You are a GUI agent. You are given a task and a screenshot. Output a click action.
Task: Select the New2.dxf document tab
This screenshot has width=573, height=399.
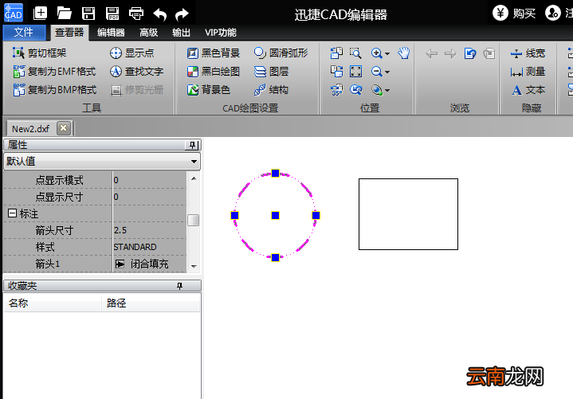(31, 129)
